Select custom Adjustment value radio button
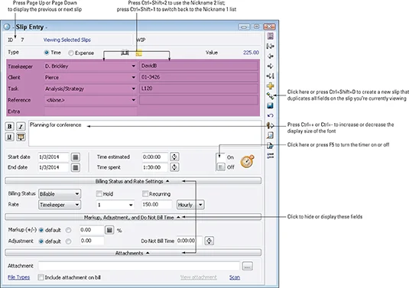 (x=68, y=241)
